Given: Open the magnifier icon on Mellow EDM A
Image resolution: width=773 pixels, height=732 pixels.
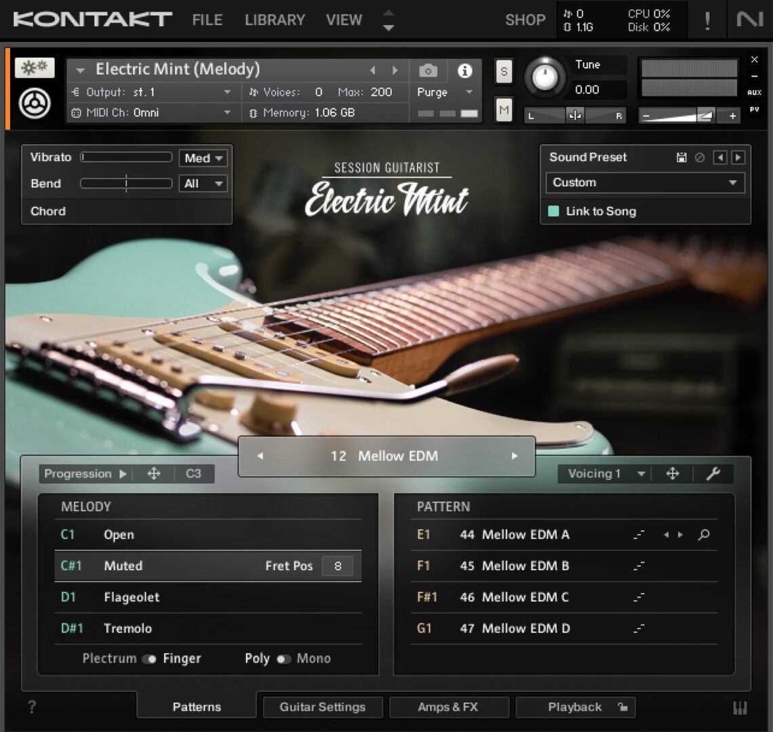Looking at the screenshot, I should 702,535.
